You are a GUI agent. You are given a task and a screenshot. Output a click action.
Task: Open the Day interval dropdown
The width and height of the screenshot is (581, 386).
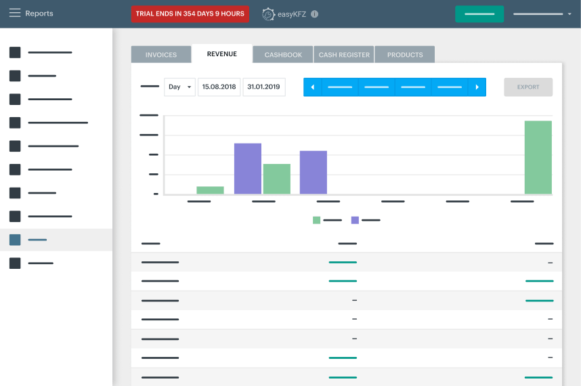click(179, 87)
